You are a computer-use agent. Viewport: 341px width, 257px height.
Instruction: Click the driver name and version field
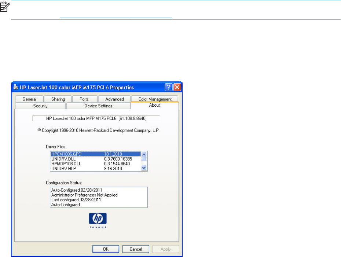pos(96,118)
